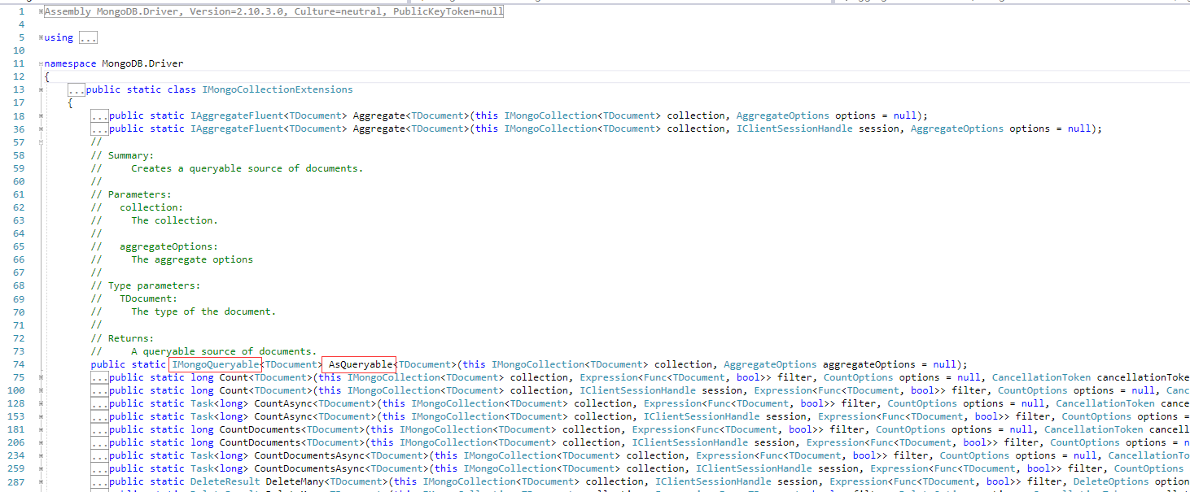Click the 'Aggregate' method name on line 18
The image size is (1190, 492).
(x=378, y=115)
